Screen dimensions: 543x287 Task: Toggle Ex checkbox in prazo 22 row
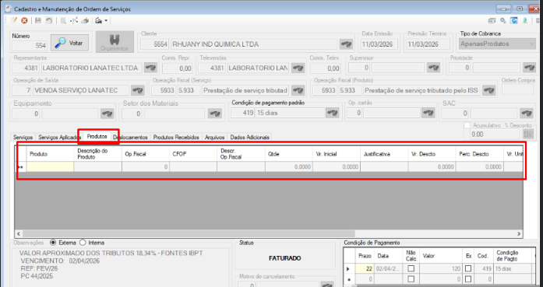coord(468,268)
